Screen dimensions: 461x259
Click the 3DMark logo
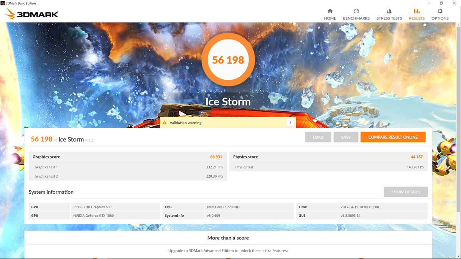coord(32,14)
